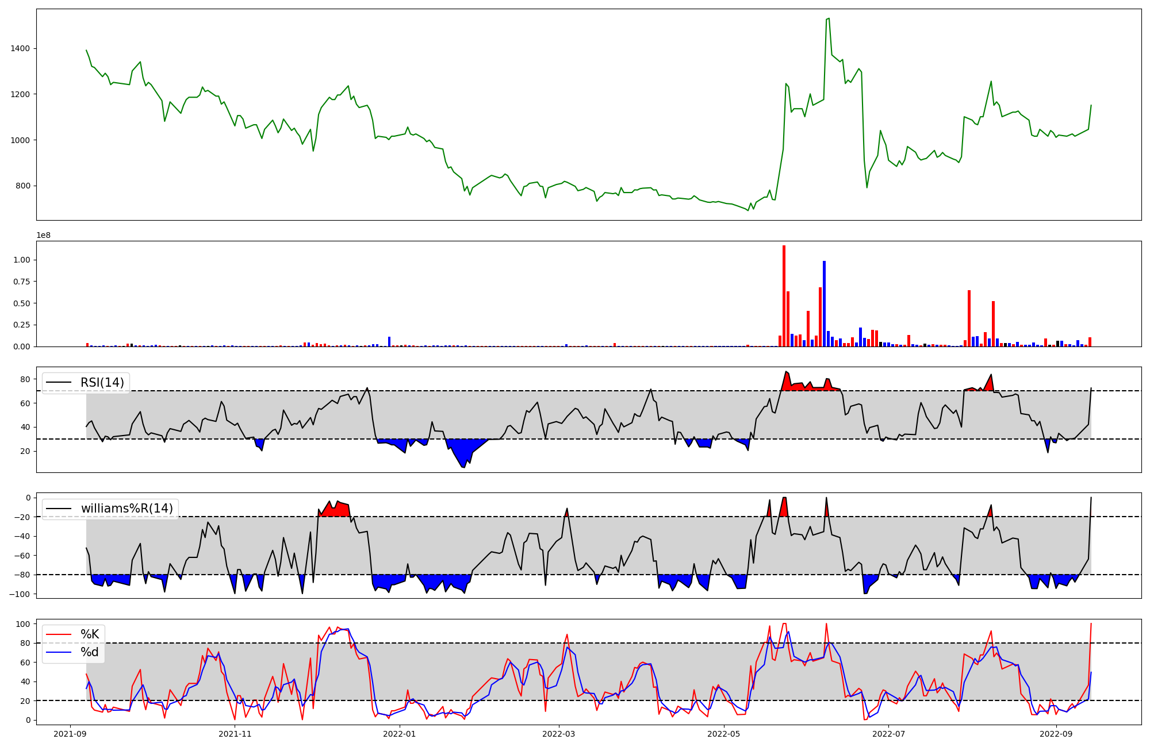Click the RSI(14) legend label
This screenshot has height=747, width=1150.
click(x=102, y=383)
